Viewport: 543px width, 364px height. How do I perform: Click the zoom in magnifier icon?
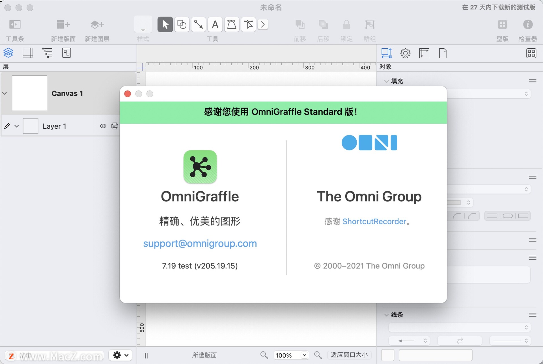(318, 355)
